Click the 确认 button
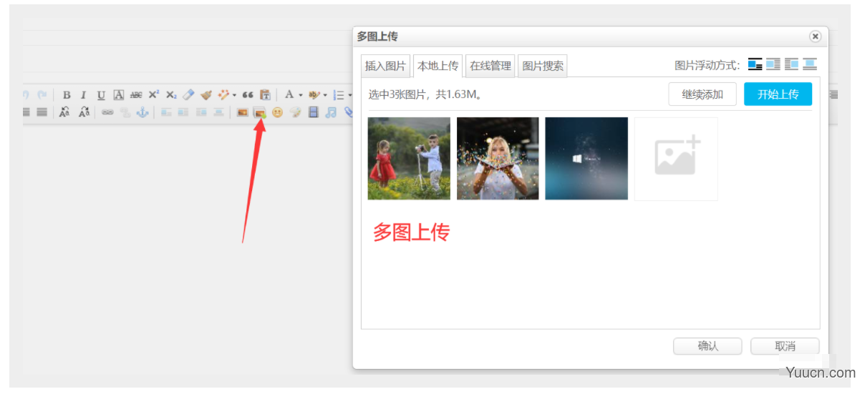Viewport: 865px width, 394px height. coord(707,346)
